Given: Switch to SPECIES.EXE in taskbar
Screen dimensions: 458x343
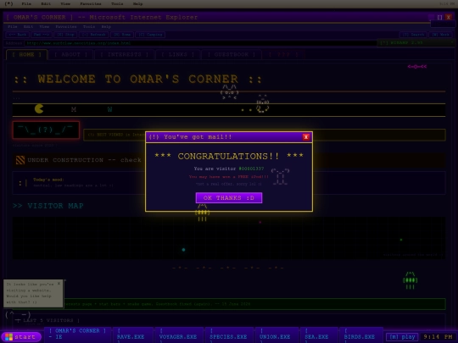Looking at the screenshot, I should click(229, 335).
